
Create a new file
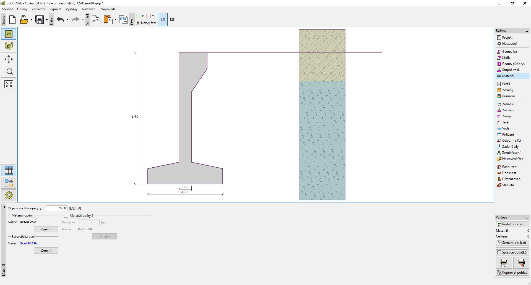(12, 20)
